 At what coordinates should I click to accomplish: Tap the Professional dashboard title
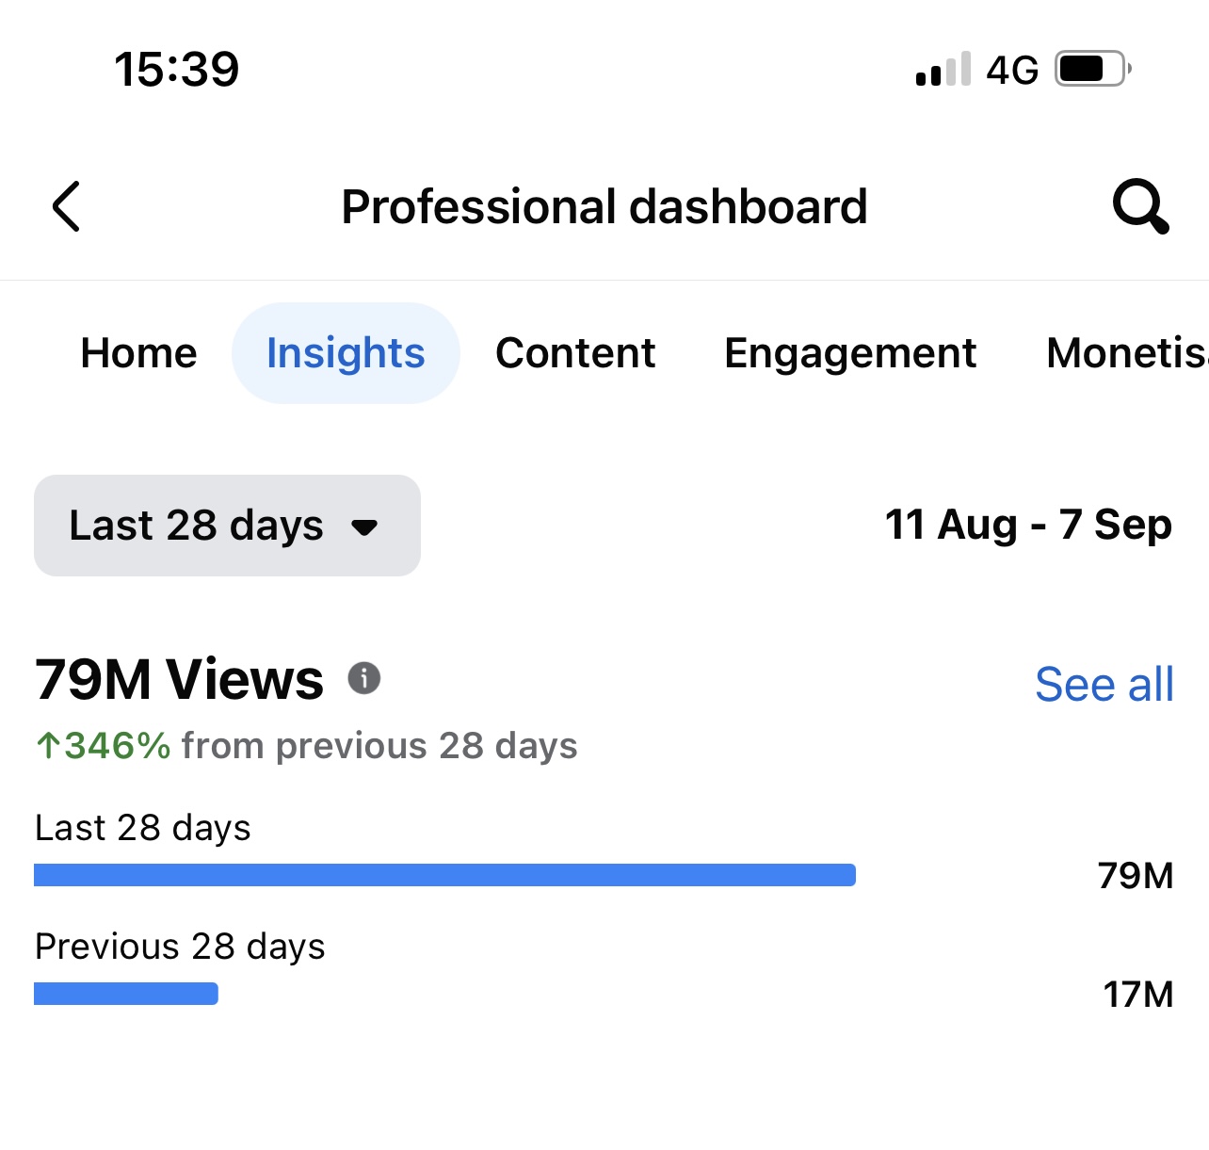[604, 206]
